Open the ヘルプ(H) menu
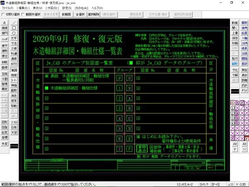249x187 pixels. 97,8
